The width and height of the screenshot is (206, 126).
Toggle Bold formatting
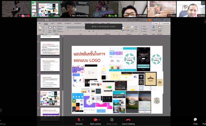click(x=68, y=31)
